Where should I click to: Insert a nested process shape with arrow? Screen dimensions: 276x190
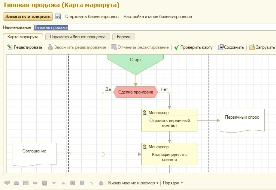pyautogui.click(x=73, y=183)
